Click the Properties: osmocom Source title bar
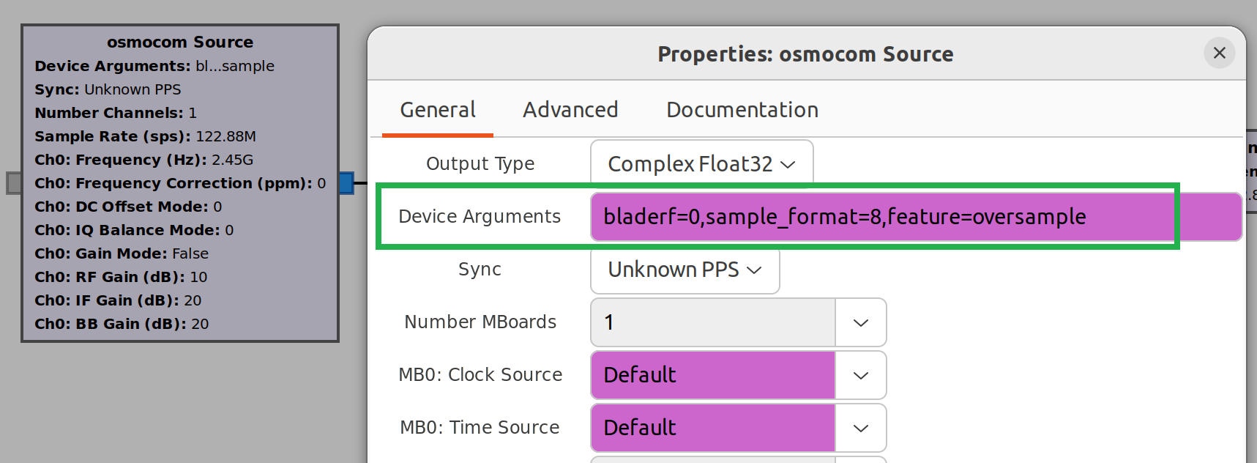This screenshot has width=1257, height=463. 805,54
